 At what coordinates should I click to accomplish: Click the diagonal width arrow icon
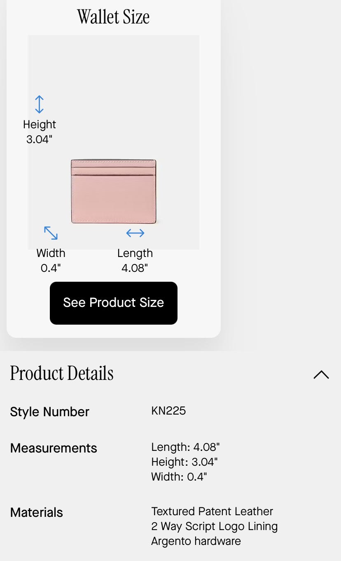51,233
